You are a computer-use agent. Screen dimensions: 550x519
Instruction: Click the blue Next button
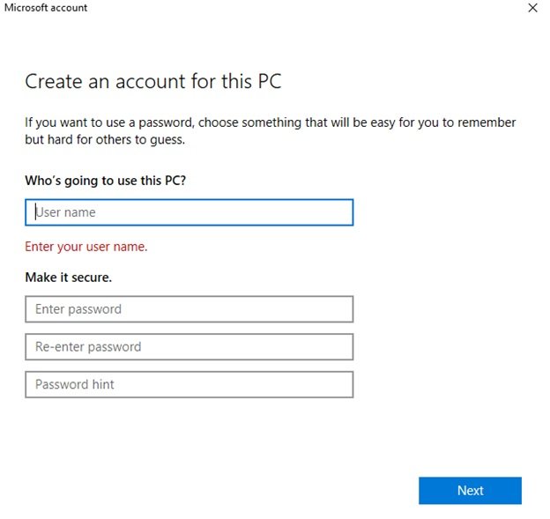pyautogui.click(x=470, y=490)
